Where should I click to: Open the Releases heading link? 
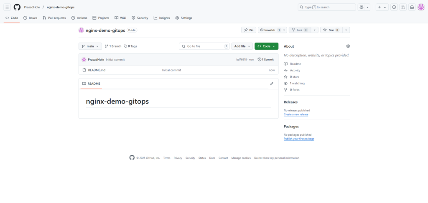(291, 102)
